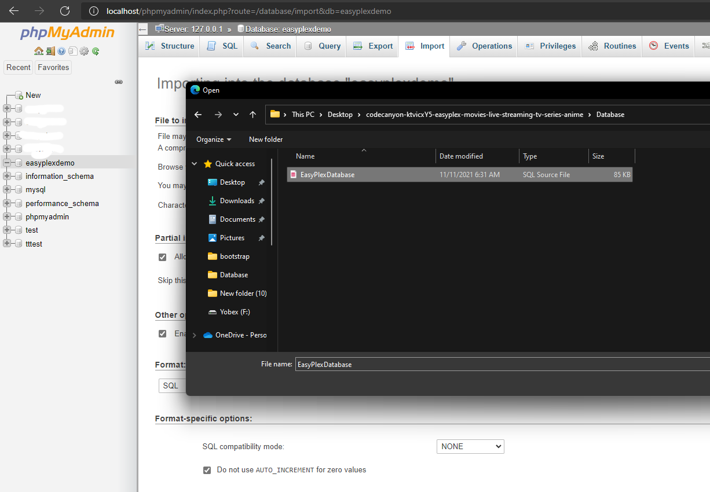
Task: Change the SQL compatibility mode dropdown
Action: (470, 446)
